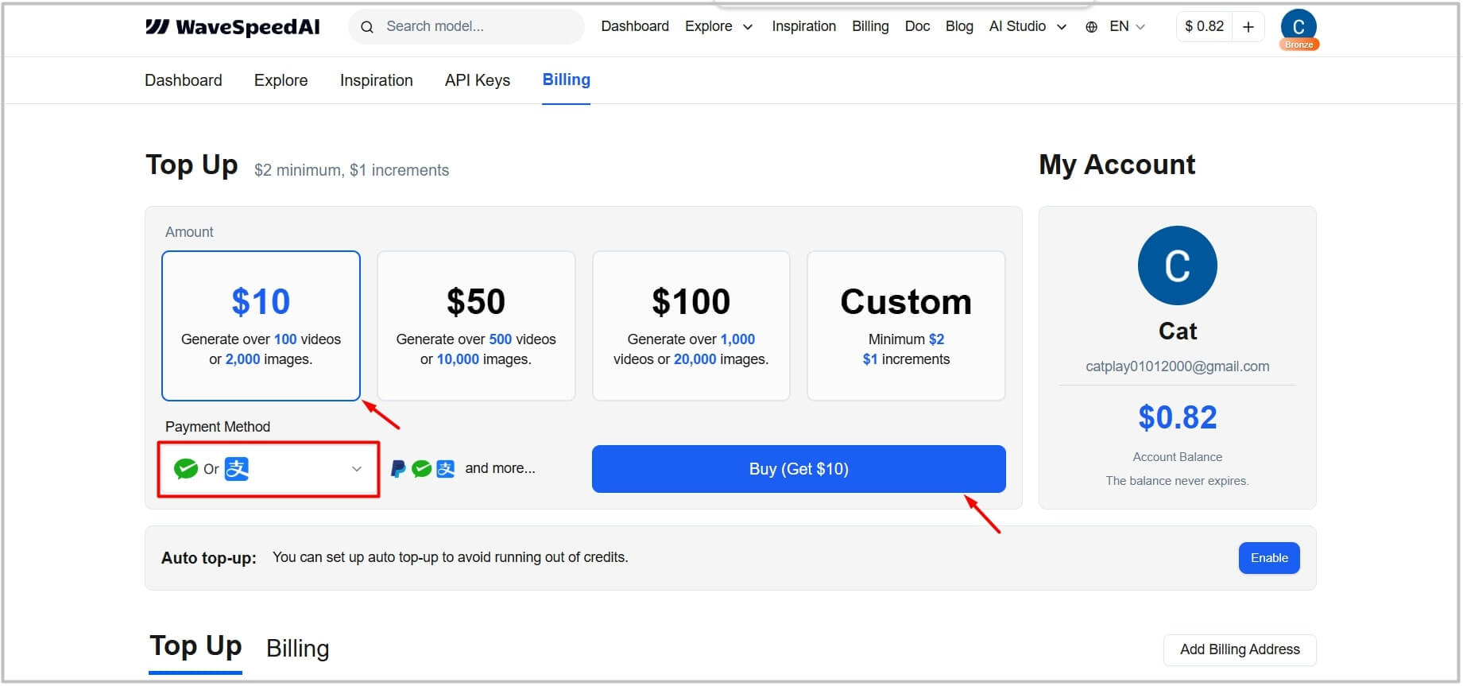Image resolution: width=1463 pixels, height=686 pixels.
Task: Click the and more... text
Action: click(x=500, y=468)
